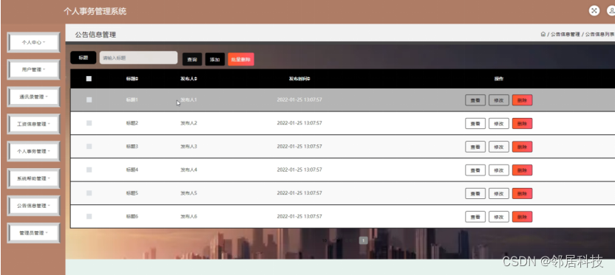Click 删除 for the 标题5 row
Image resolution: width=615 pixels, height=275 pixels.
click(x=522, y=194)
